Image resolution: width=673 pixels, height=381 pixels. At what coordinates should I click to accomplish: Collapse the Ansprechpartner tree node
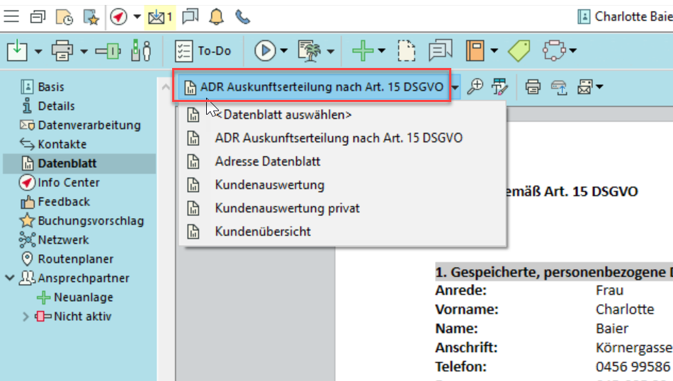tap(9, 278)
